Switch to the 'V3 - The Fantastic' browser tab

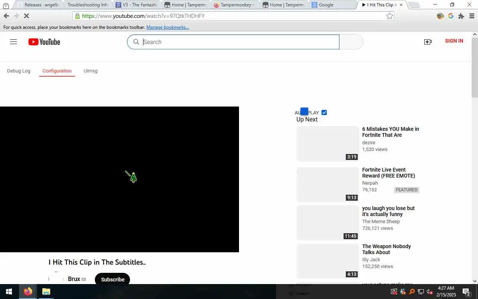pos(137,5)
